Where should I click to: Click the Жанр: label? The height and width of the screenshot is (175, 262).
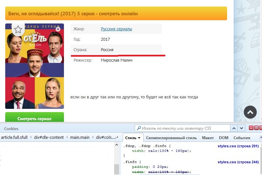(x=79, y=29)
